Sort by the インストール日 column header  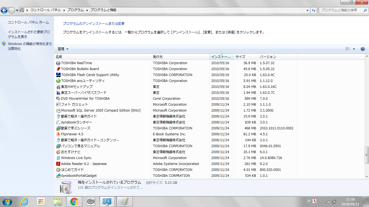pos(222,57)
